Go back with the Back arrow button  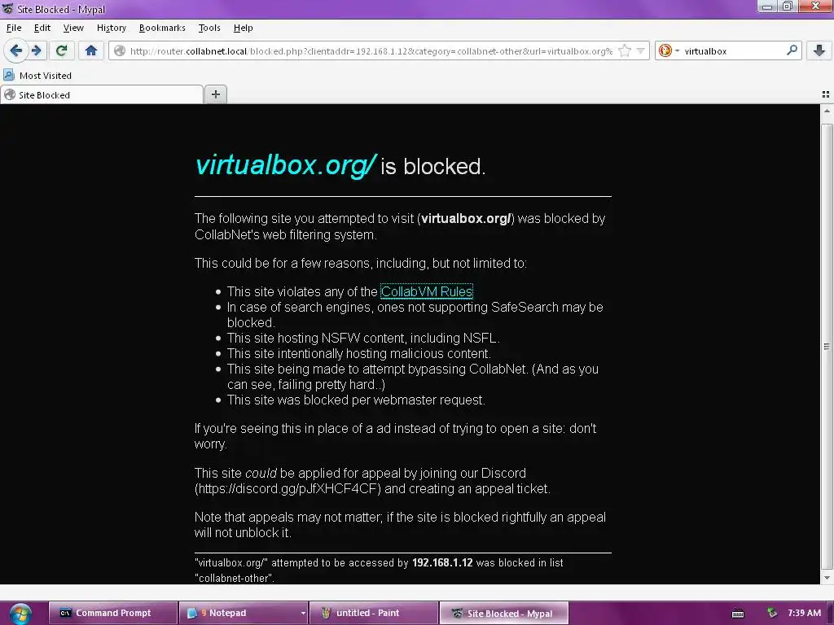click(16, 51)
